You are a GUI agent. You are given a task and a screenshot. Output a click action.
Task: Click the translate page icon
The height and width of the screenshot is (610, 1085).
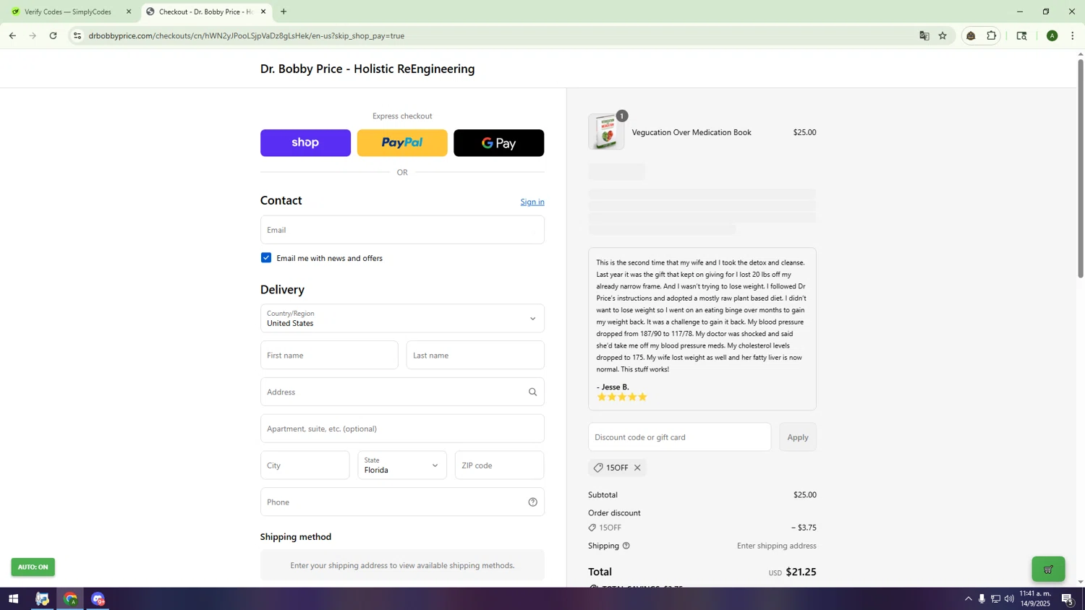[x=924, y=35]
